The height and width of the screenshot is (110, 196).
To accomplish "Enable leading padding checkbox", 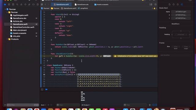I will [172, 35].
